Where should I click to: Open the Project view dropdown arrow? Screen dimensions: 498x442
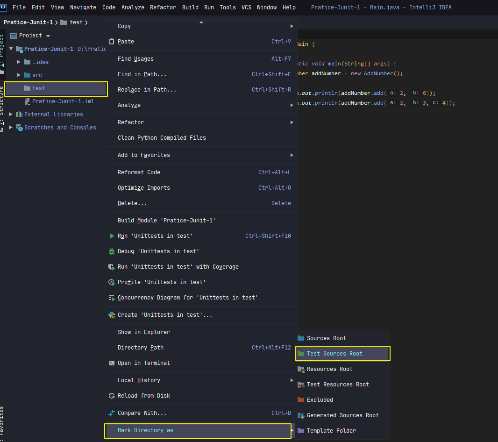[x=48, y=36]
